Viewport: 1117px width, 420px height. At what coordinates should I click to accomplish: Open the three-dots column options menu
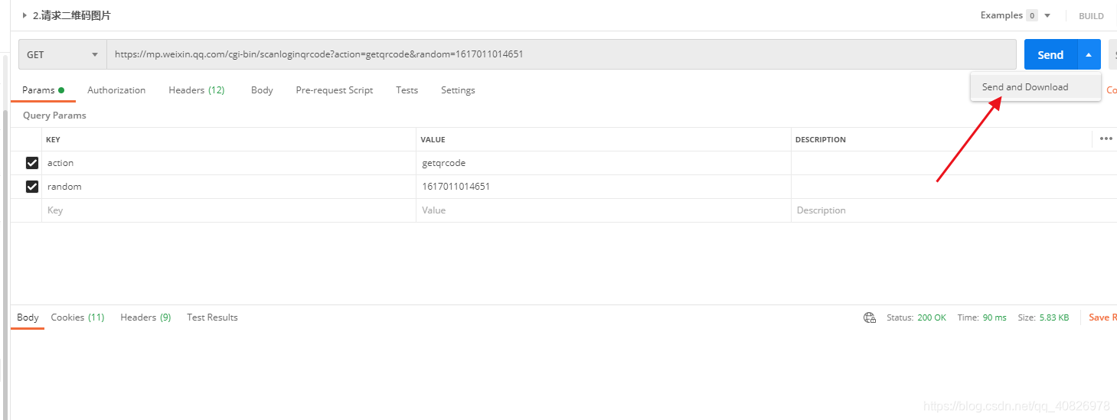(x=1106, y=138)
